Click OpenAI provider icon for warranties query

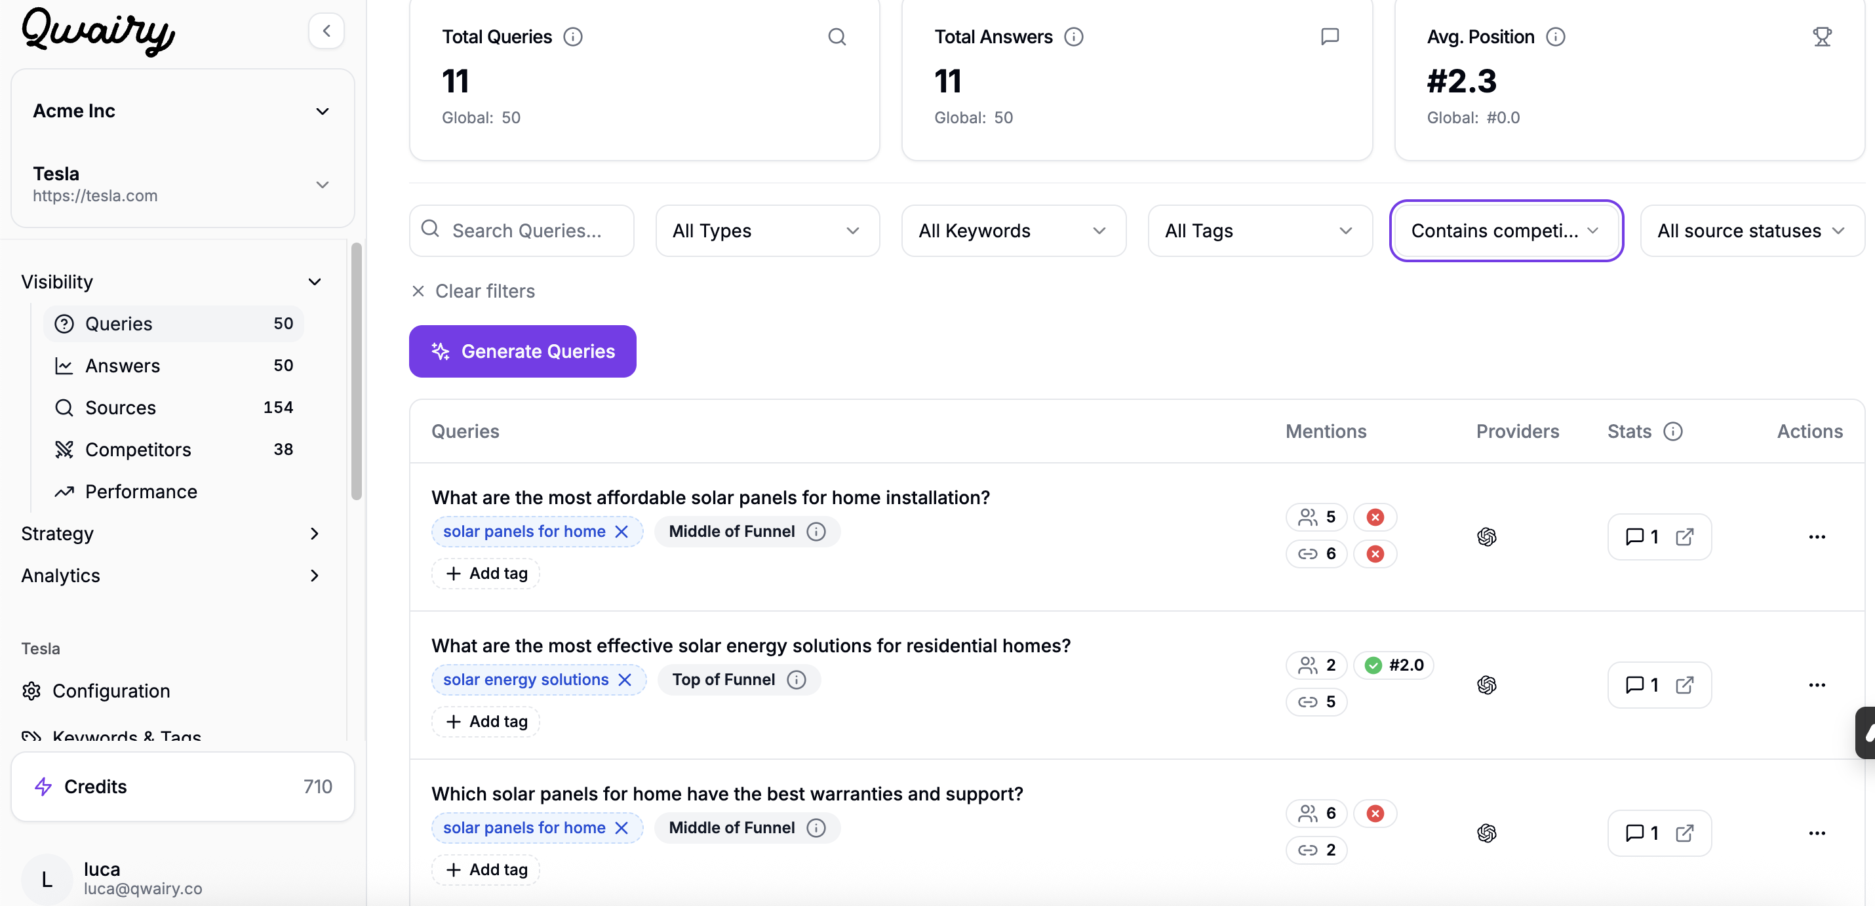(x=1486, y=833)
